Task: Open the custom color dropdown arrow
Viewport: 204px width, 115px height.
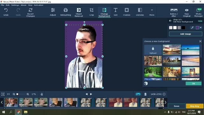Action: tap(200, 28)
